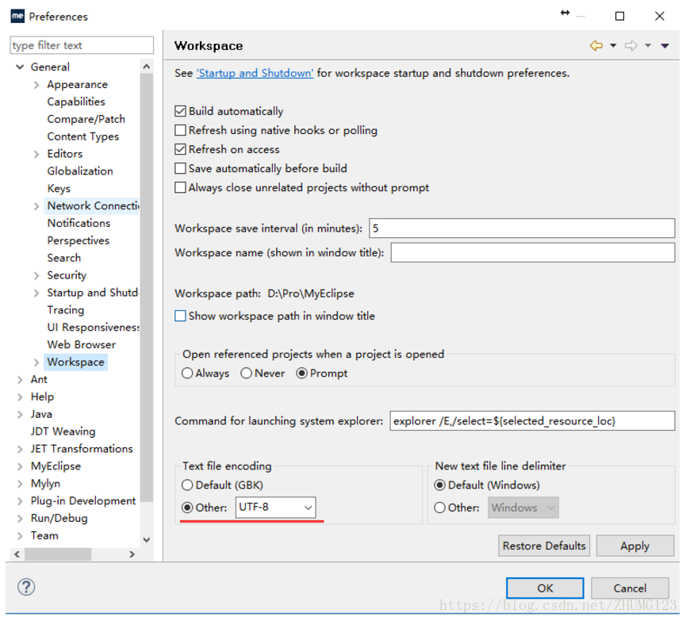
Task: Toggle Build automatically checkbox
Action: point(180,111)
